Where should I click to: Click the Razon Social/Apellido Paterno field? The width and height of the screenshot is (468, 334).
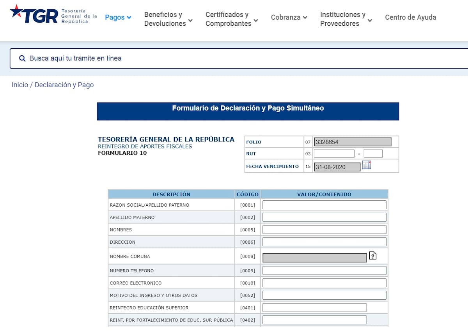(324, 205)
